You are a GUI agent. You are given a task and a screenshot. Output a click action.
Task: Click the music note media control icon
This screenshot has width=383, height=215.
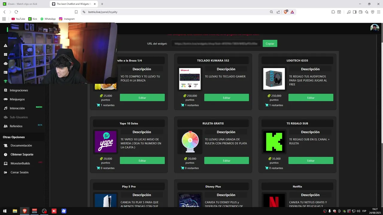[349, 12]
